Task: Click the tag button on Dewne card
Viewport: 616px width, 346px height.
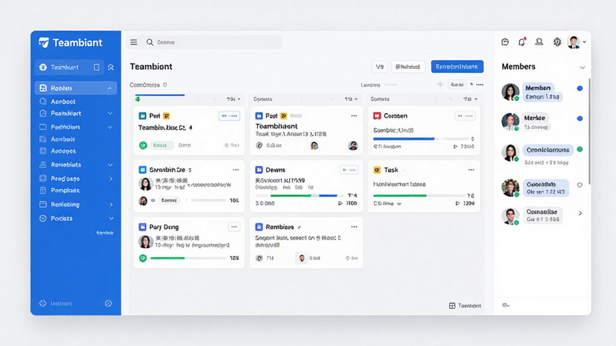Action: pyautogui.click(x=349, y=170)
